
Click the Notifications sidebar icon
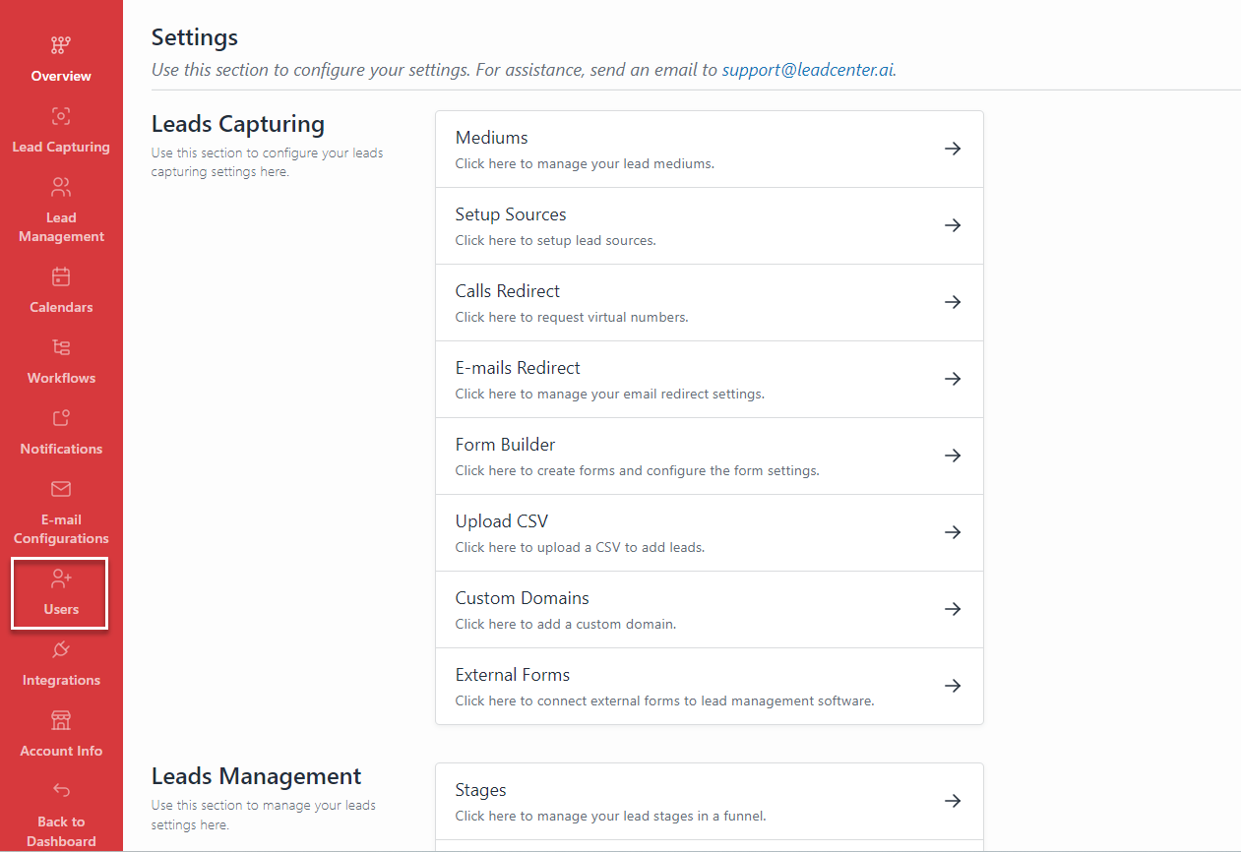61,418
